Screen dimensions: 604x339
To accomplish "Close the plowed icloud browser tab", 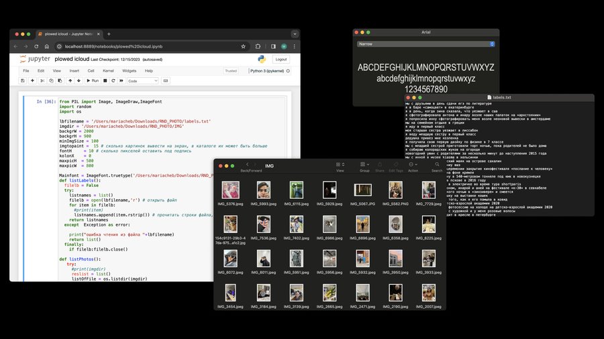I will (x=98, y=33).
